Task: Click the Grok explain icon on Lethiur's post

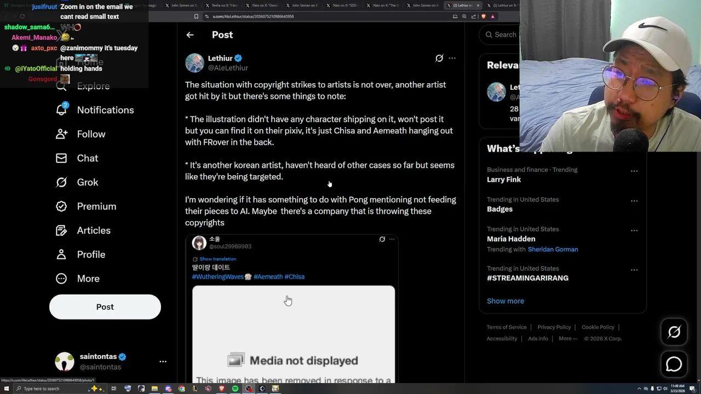Action: pos(439,58)
